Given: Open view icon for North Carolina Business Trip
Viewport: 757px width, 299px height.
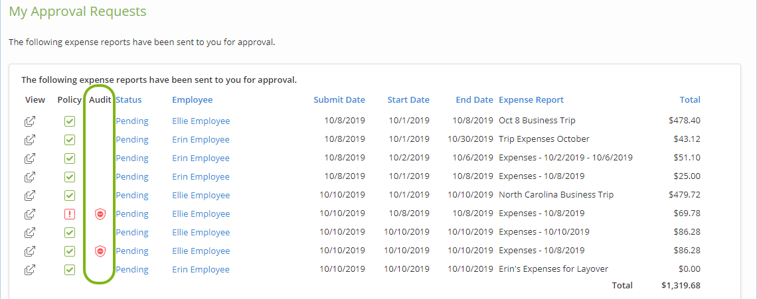Looking at the screenshot, I should pos(31,196).
